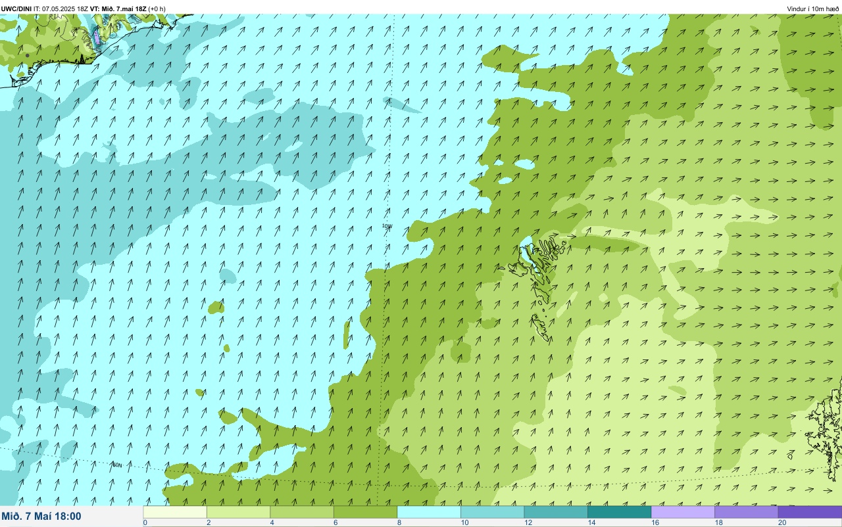Click the dark teal 14–16 legend swatch
The height and width of the screenshot is (527, 842).
(x=619, y=512)
